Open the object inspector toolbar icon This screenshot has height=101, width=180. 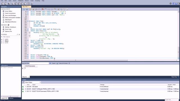point(9,4)
